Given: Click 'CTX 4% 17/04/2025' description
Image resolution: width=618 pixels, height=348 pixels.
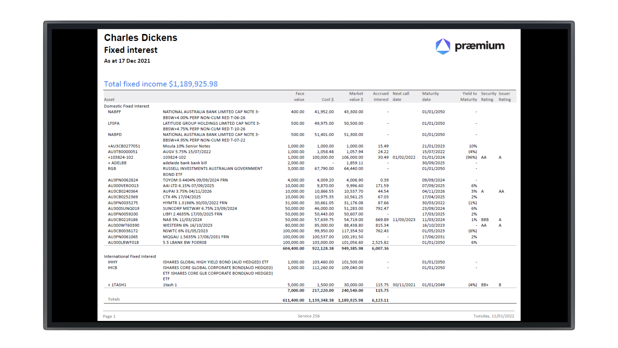Looking at the screenshot, I should [x=182, y=197].
